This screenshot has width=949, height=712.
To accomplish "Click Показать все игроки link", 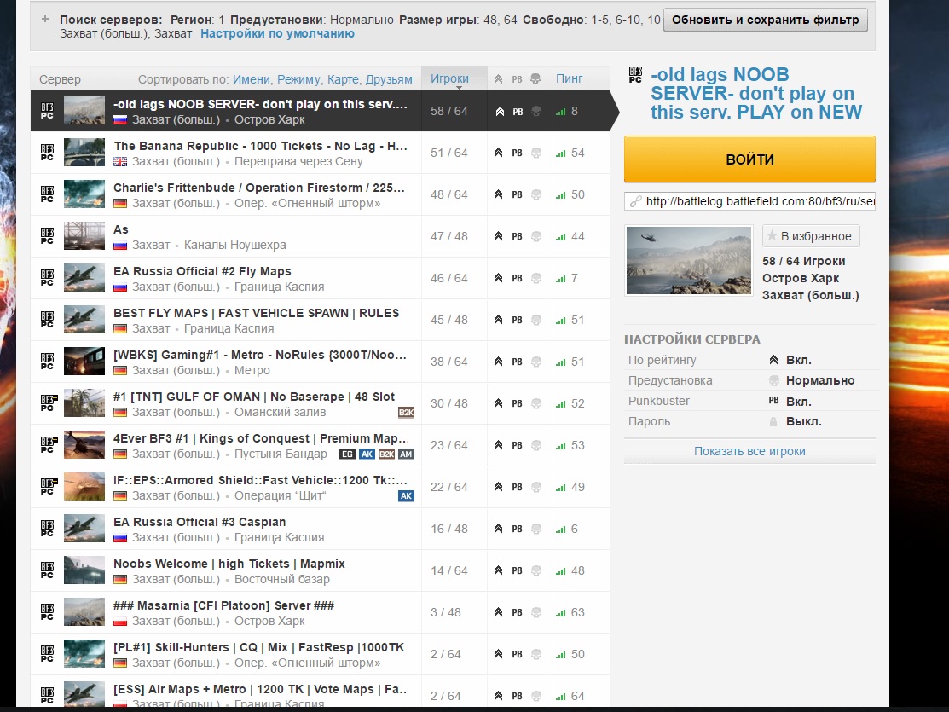I will click(749, 451).
